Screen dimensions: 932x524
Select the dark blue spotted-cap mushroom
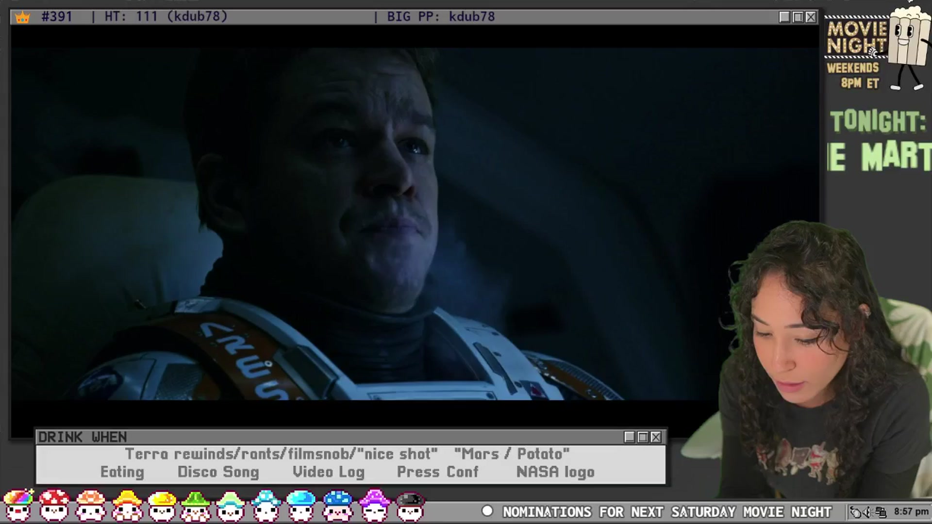point(337,505)
